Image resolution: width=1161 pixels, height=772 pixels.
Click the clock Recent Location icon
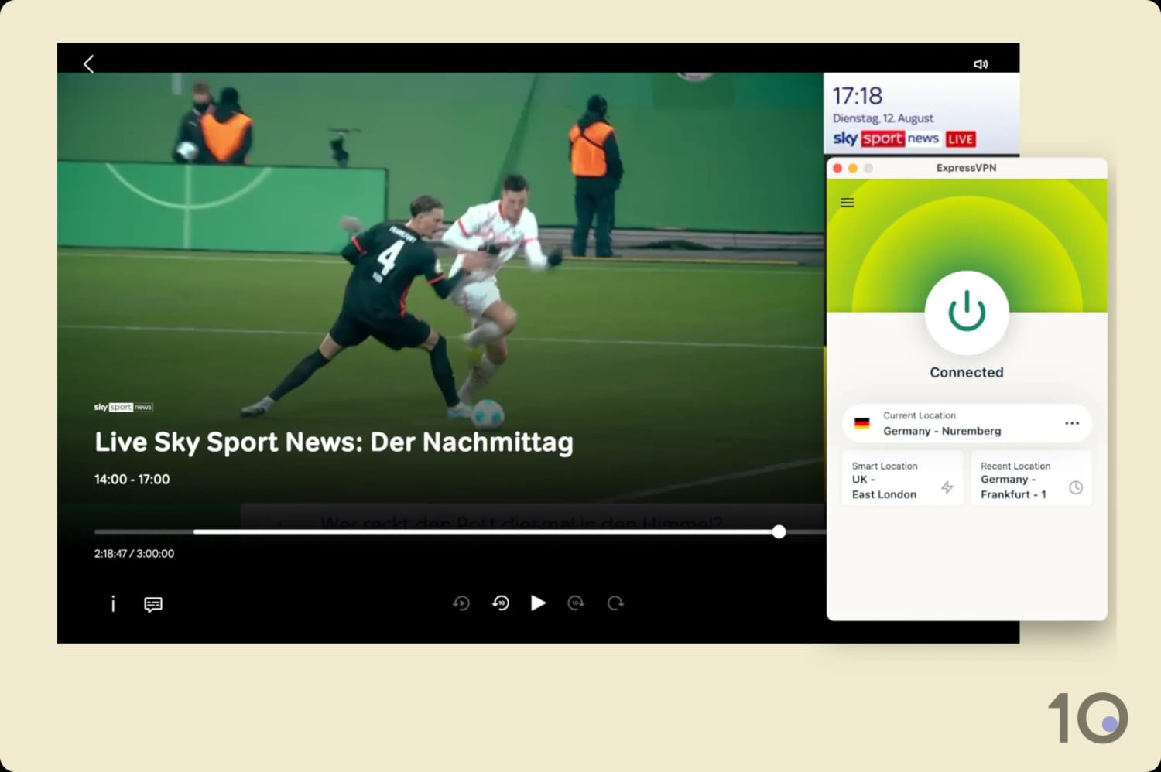1076,487
